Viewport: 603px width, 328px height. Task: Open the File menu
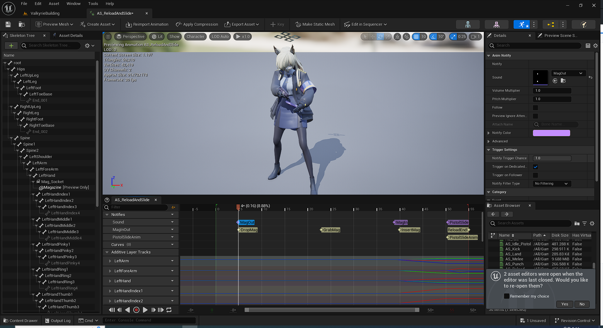point(24,4)
